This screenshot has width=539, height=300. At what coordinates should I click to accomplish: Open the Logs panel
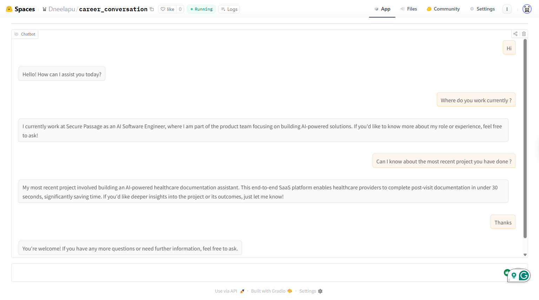(229, 9)
